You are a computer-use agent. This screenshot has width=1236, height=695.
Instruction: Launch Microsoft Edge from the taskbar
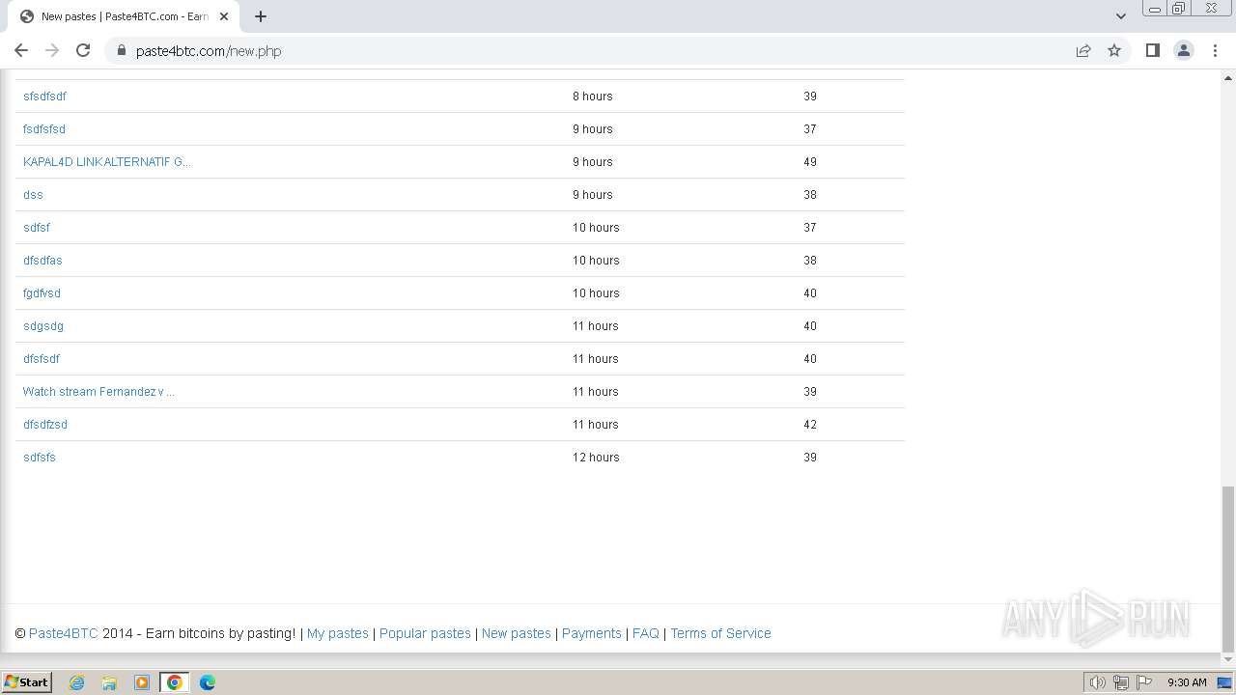click(208, 682)
